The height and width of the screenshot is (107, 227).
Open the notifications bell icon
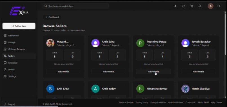200,6
